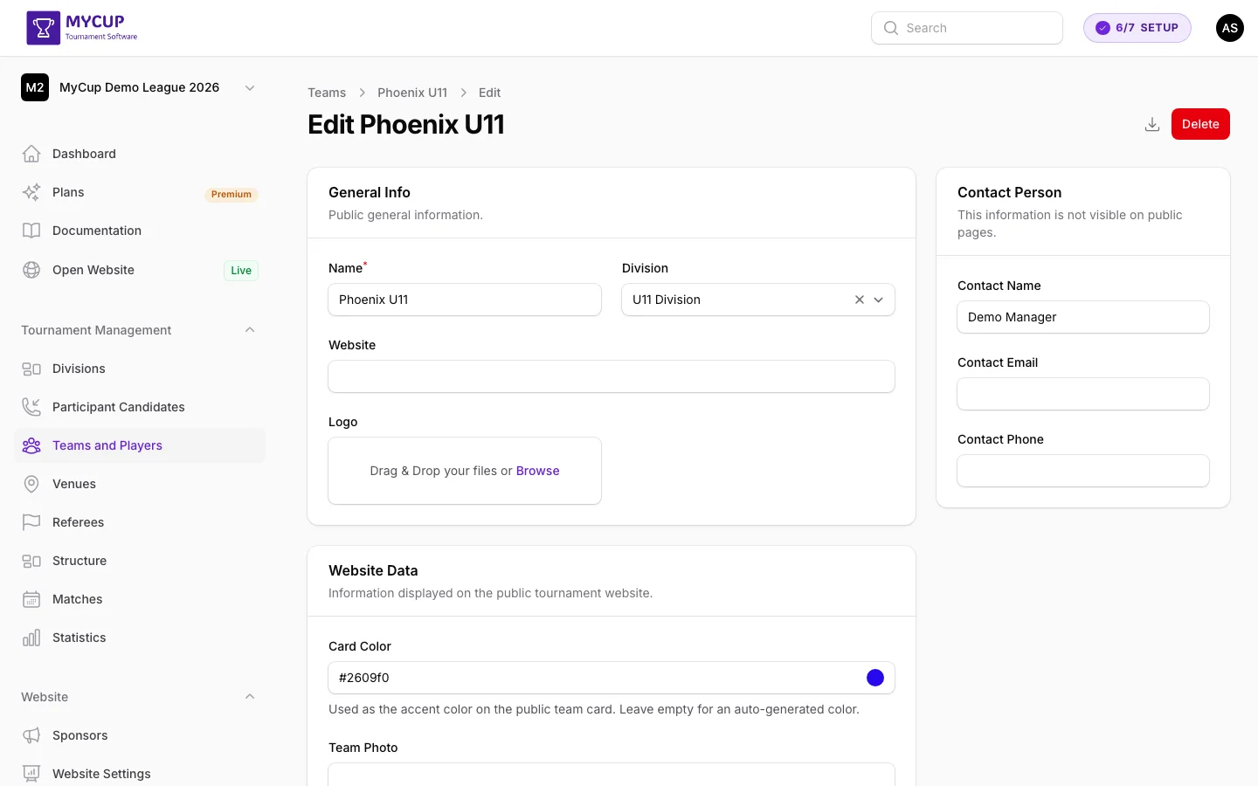Open the AS user avatar menu
This screenshot has height=786, width=1258.
1230,28
